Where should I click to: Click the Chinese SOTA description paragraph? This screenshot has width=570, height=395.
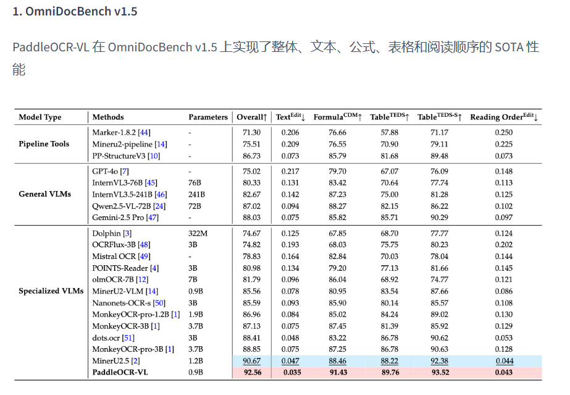coord(275,58)
